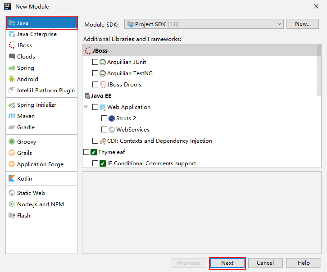Click the Android robot icon
This screenshot has width=327, height=272.
tap(12, 79)
